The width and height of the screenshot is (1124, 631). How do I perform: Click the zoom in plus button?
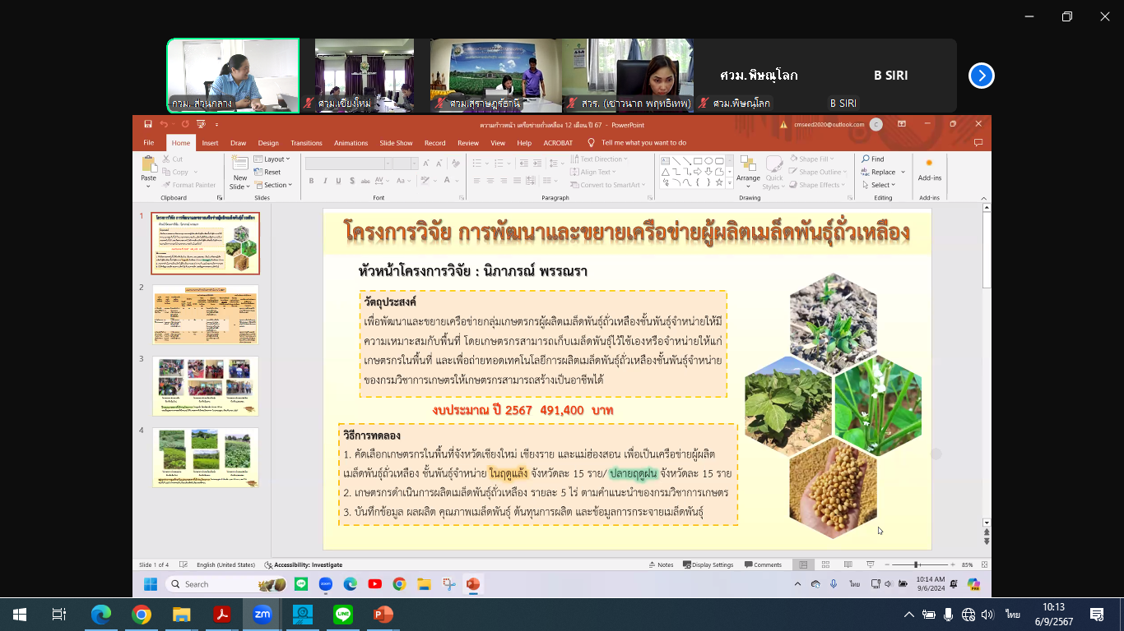point(951,565)
